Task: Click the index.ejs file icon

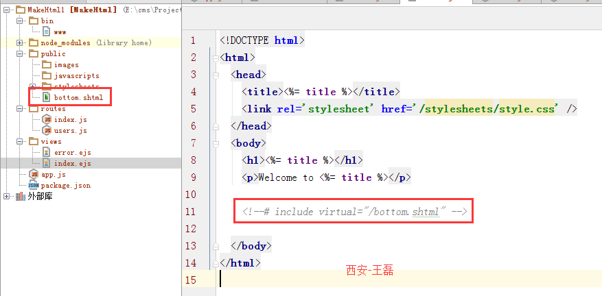Action: pos(47,163)
